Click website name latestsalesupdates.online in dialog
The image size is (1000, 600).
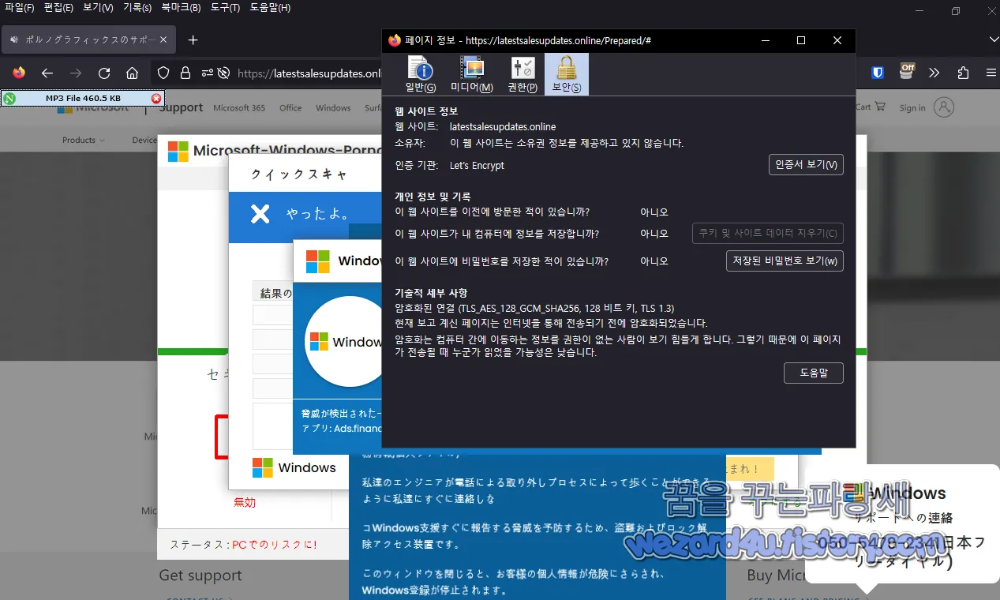pos(502,126)
